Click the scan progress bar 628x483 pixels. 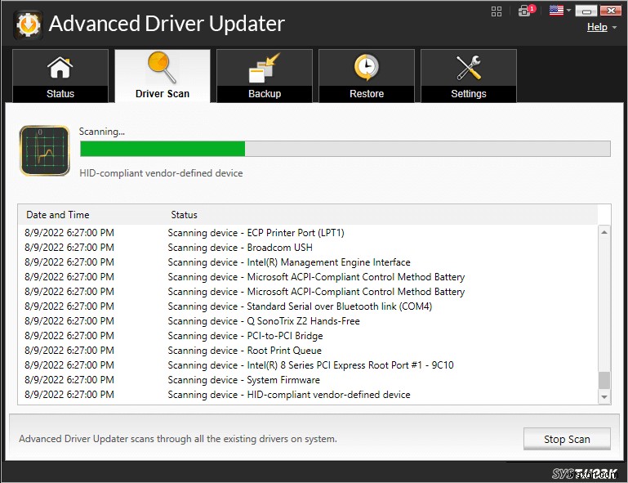click(x=345, y=149)
